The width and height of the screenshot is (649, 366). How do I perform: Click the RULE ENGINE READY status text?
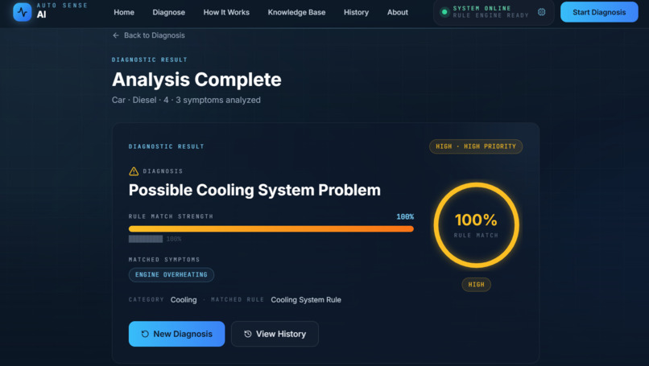[490, 15]
